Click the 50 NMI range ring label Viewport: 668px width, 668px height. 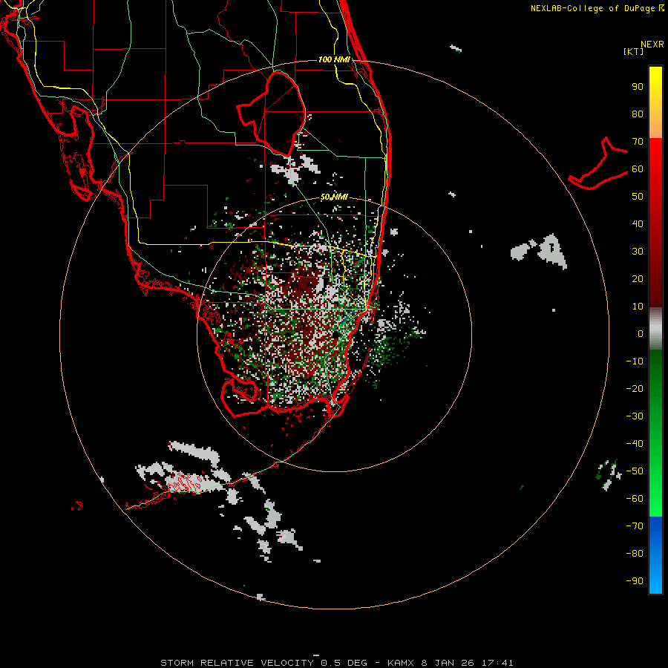click(334, 197)
